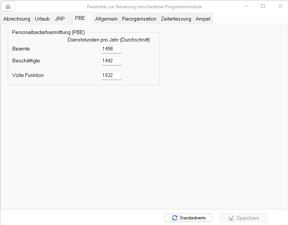Image resolution: width=288 pixels, height=225 pixels.
Task: Go to the Allgemein tab
Action: coord(106,19)
